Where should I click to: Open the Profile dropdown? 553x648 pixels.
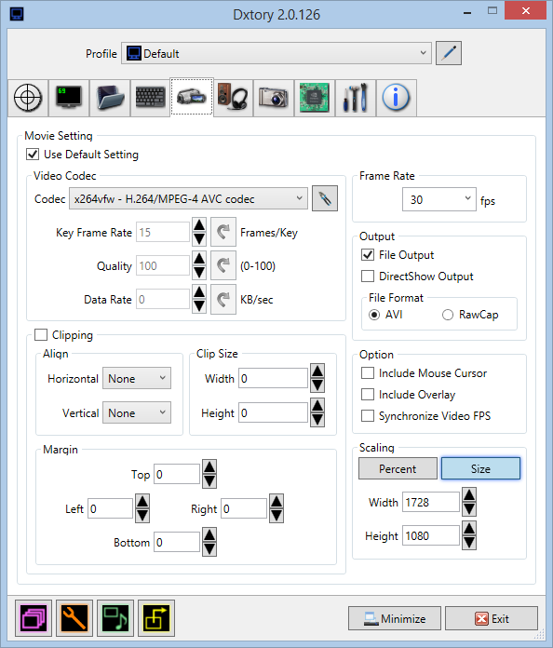(x=276, y=53)
